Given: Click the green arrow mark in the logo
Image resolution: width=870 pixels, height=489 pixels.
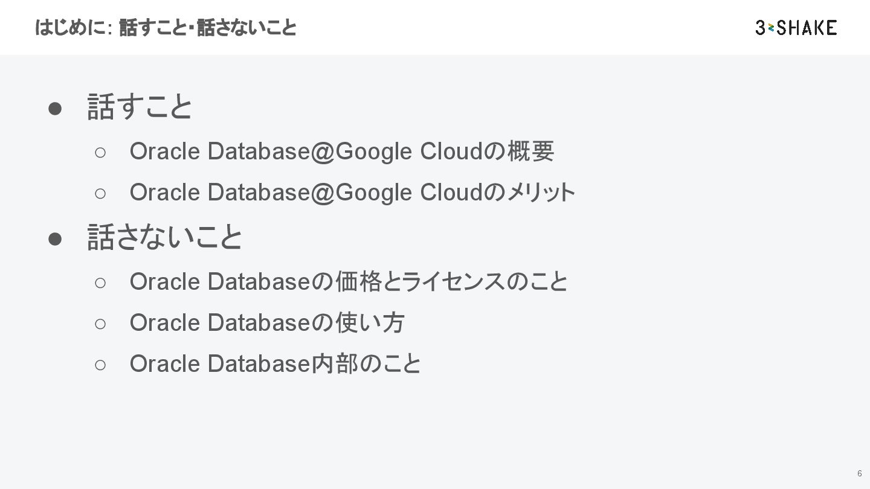Looking at the screenshot, I should pyautogui.click(x=772, y=28).
